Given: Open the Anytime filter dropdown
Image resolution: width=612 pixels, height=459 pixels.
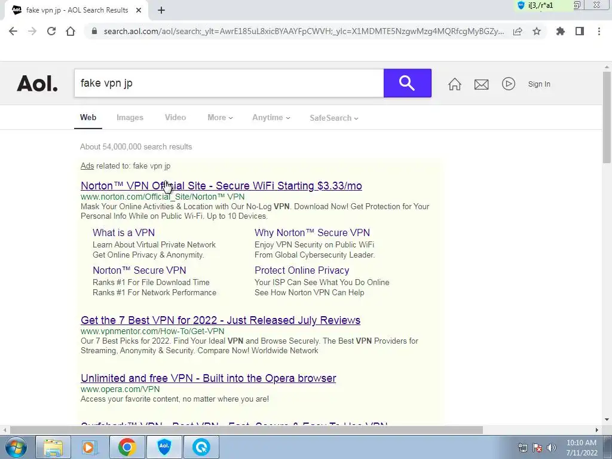Looking at the screenshot, I should (x=271, y=118).
